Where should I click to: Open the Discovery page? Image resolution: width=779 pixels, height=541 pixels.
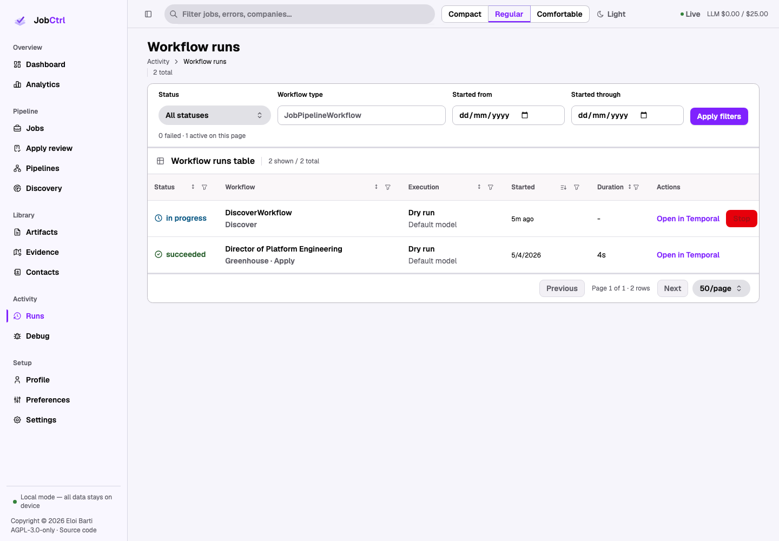[64, 188]
